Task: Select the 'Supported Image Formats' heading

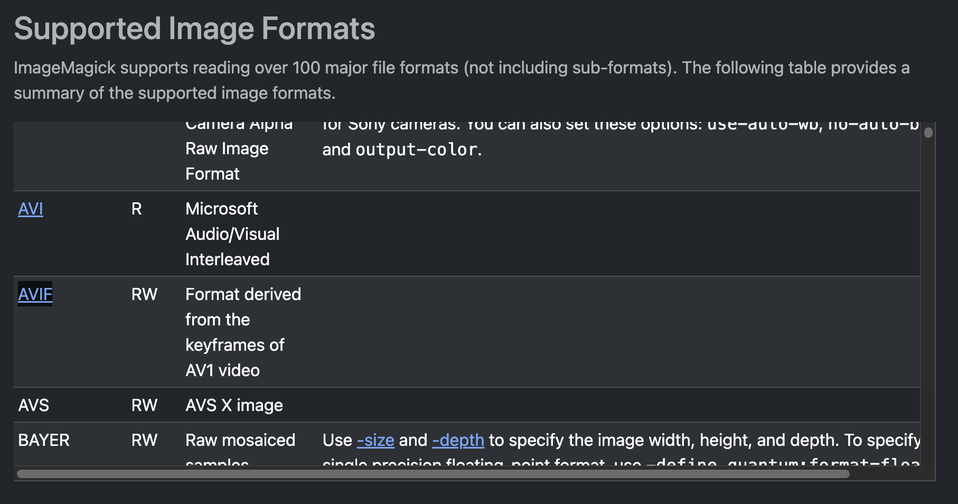Action: [x=194, y=29]
